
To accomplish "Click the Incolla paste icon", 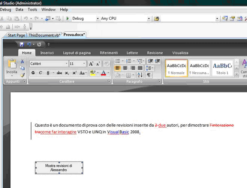I will pyautogui.click(x=12, y=64).
